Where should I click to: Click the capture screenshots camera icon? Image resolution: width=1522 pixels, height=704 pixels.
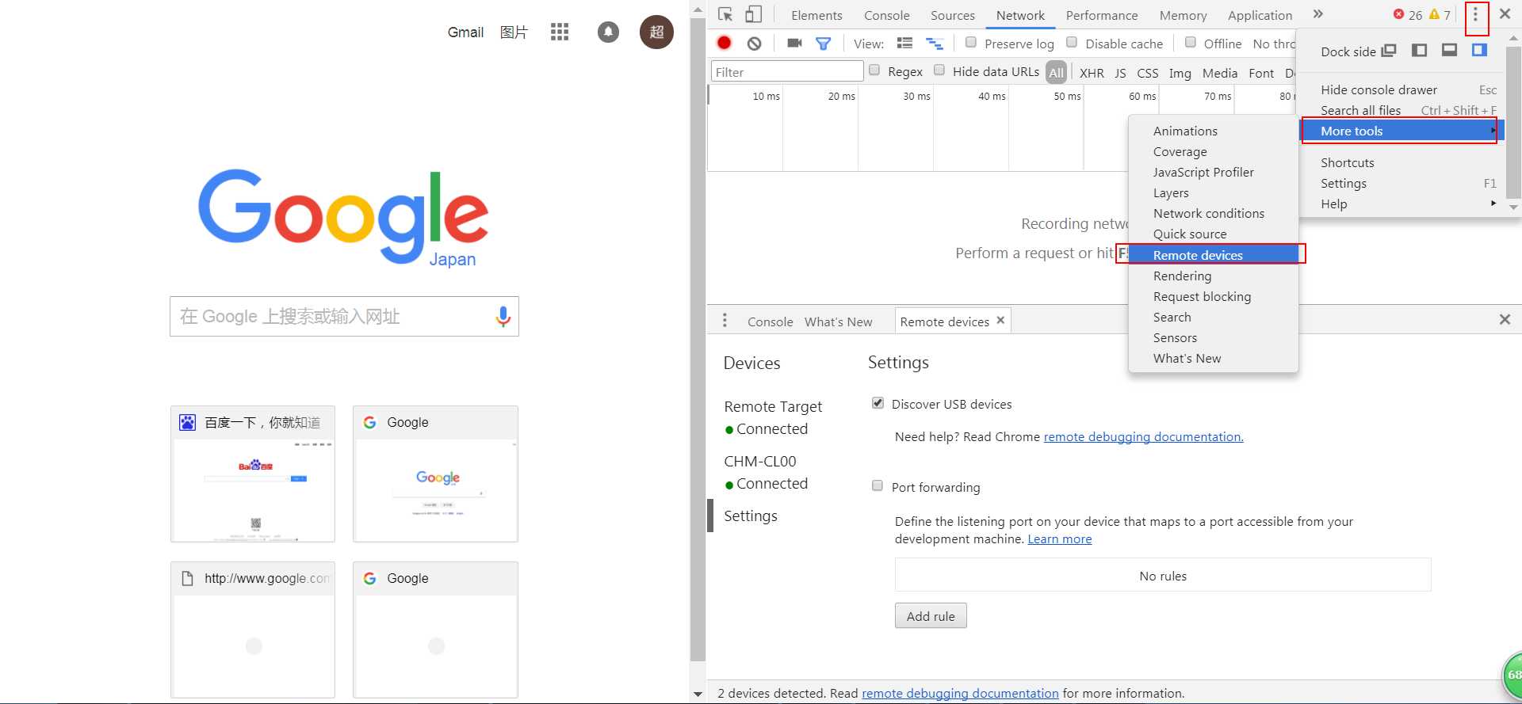(794, 43)
